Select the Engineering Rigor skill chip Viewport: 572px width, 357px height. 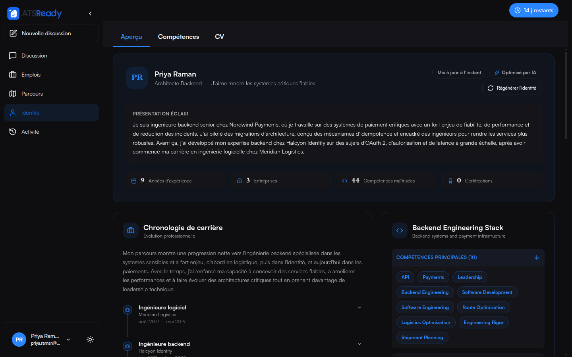click(484, 322)
